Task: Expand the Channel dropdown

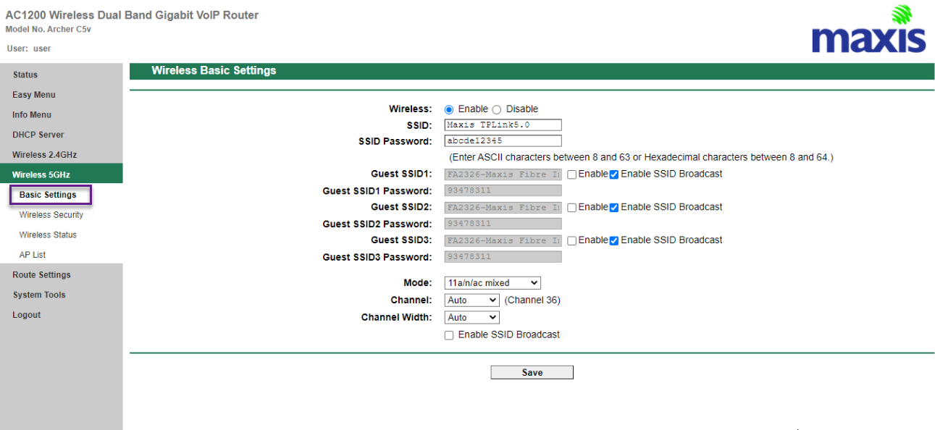Action: click(471, 300)
